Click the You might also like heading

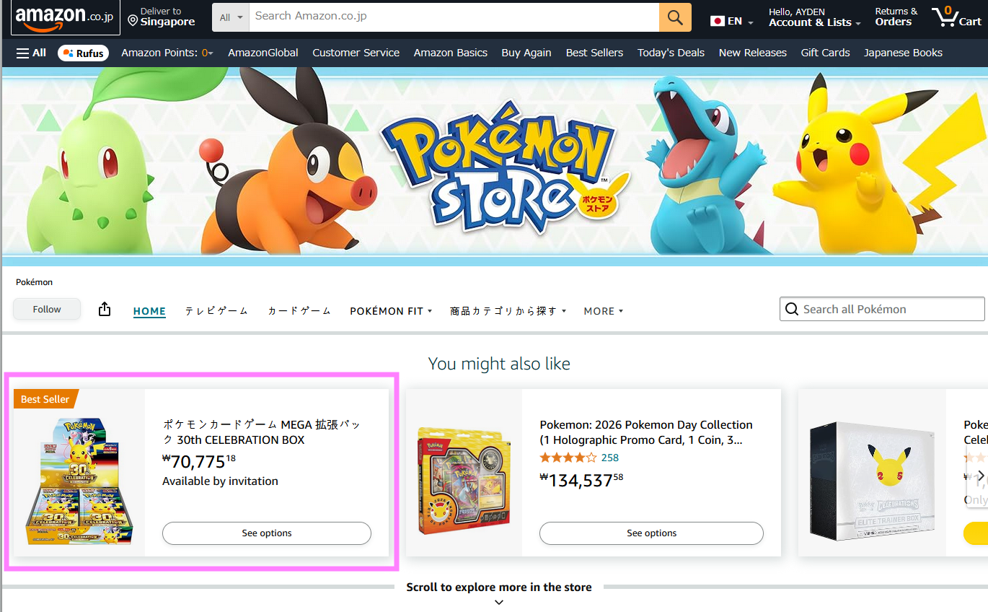pos(499,364)
